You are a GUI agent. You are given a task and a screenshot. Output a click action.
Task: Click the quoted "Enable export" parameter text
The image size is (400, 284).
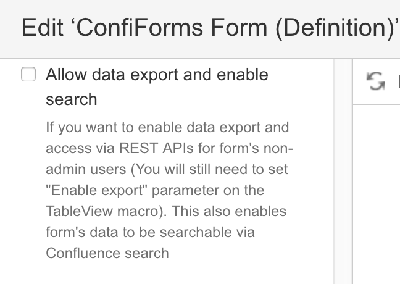pos(97,190)
